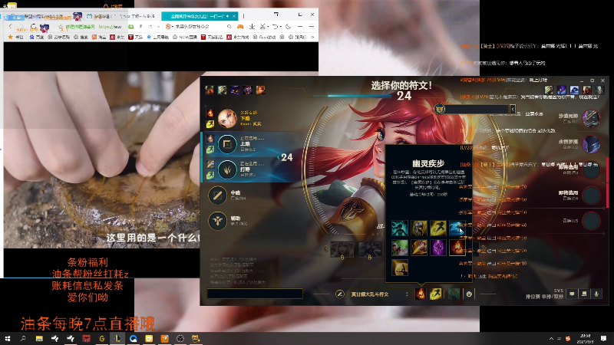This screenshot has width=614, height=345.
Task: Select the second skin thumbnail below the champion
Action: 370,249
